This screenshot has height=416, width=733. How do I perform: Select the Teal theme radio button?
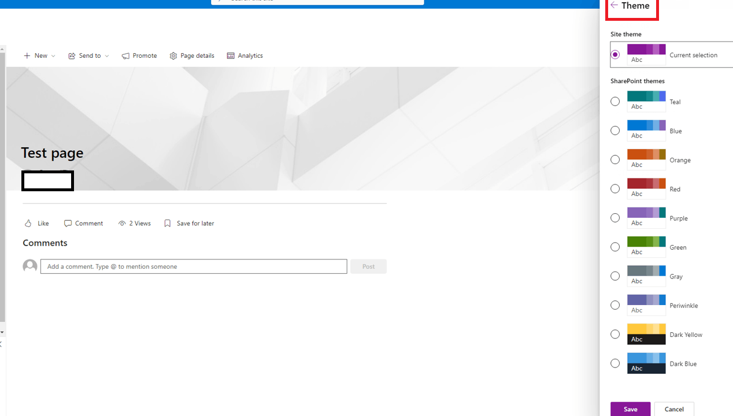[x=615, y=101]
